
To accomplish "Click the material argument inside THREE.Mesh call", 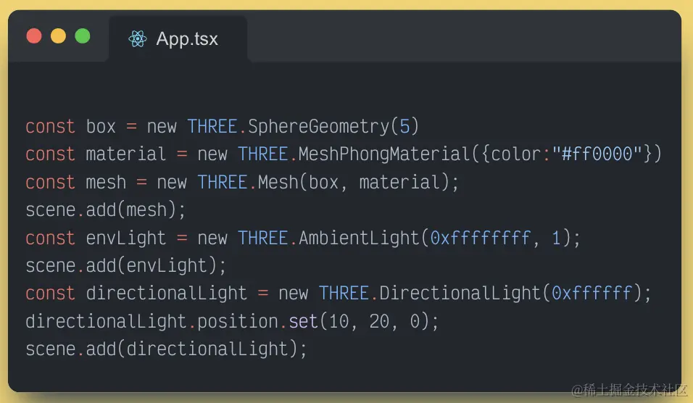I will 399,182.
